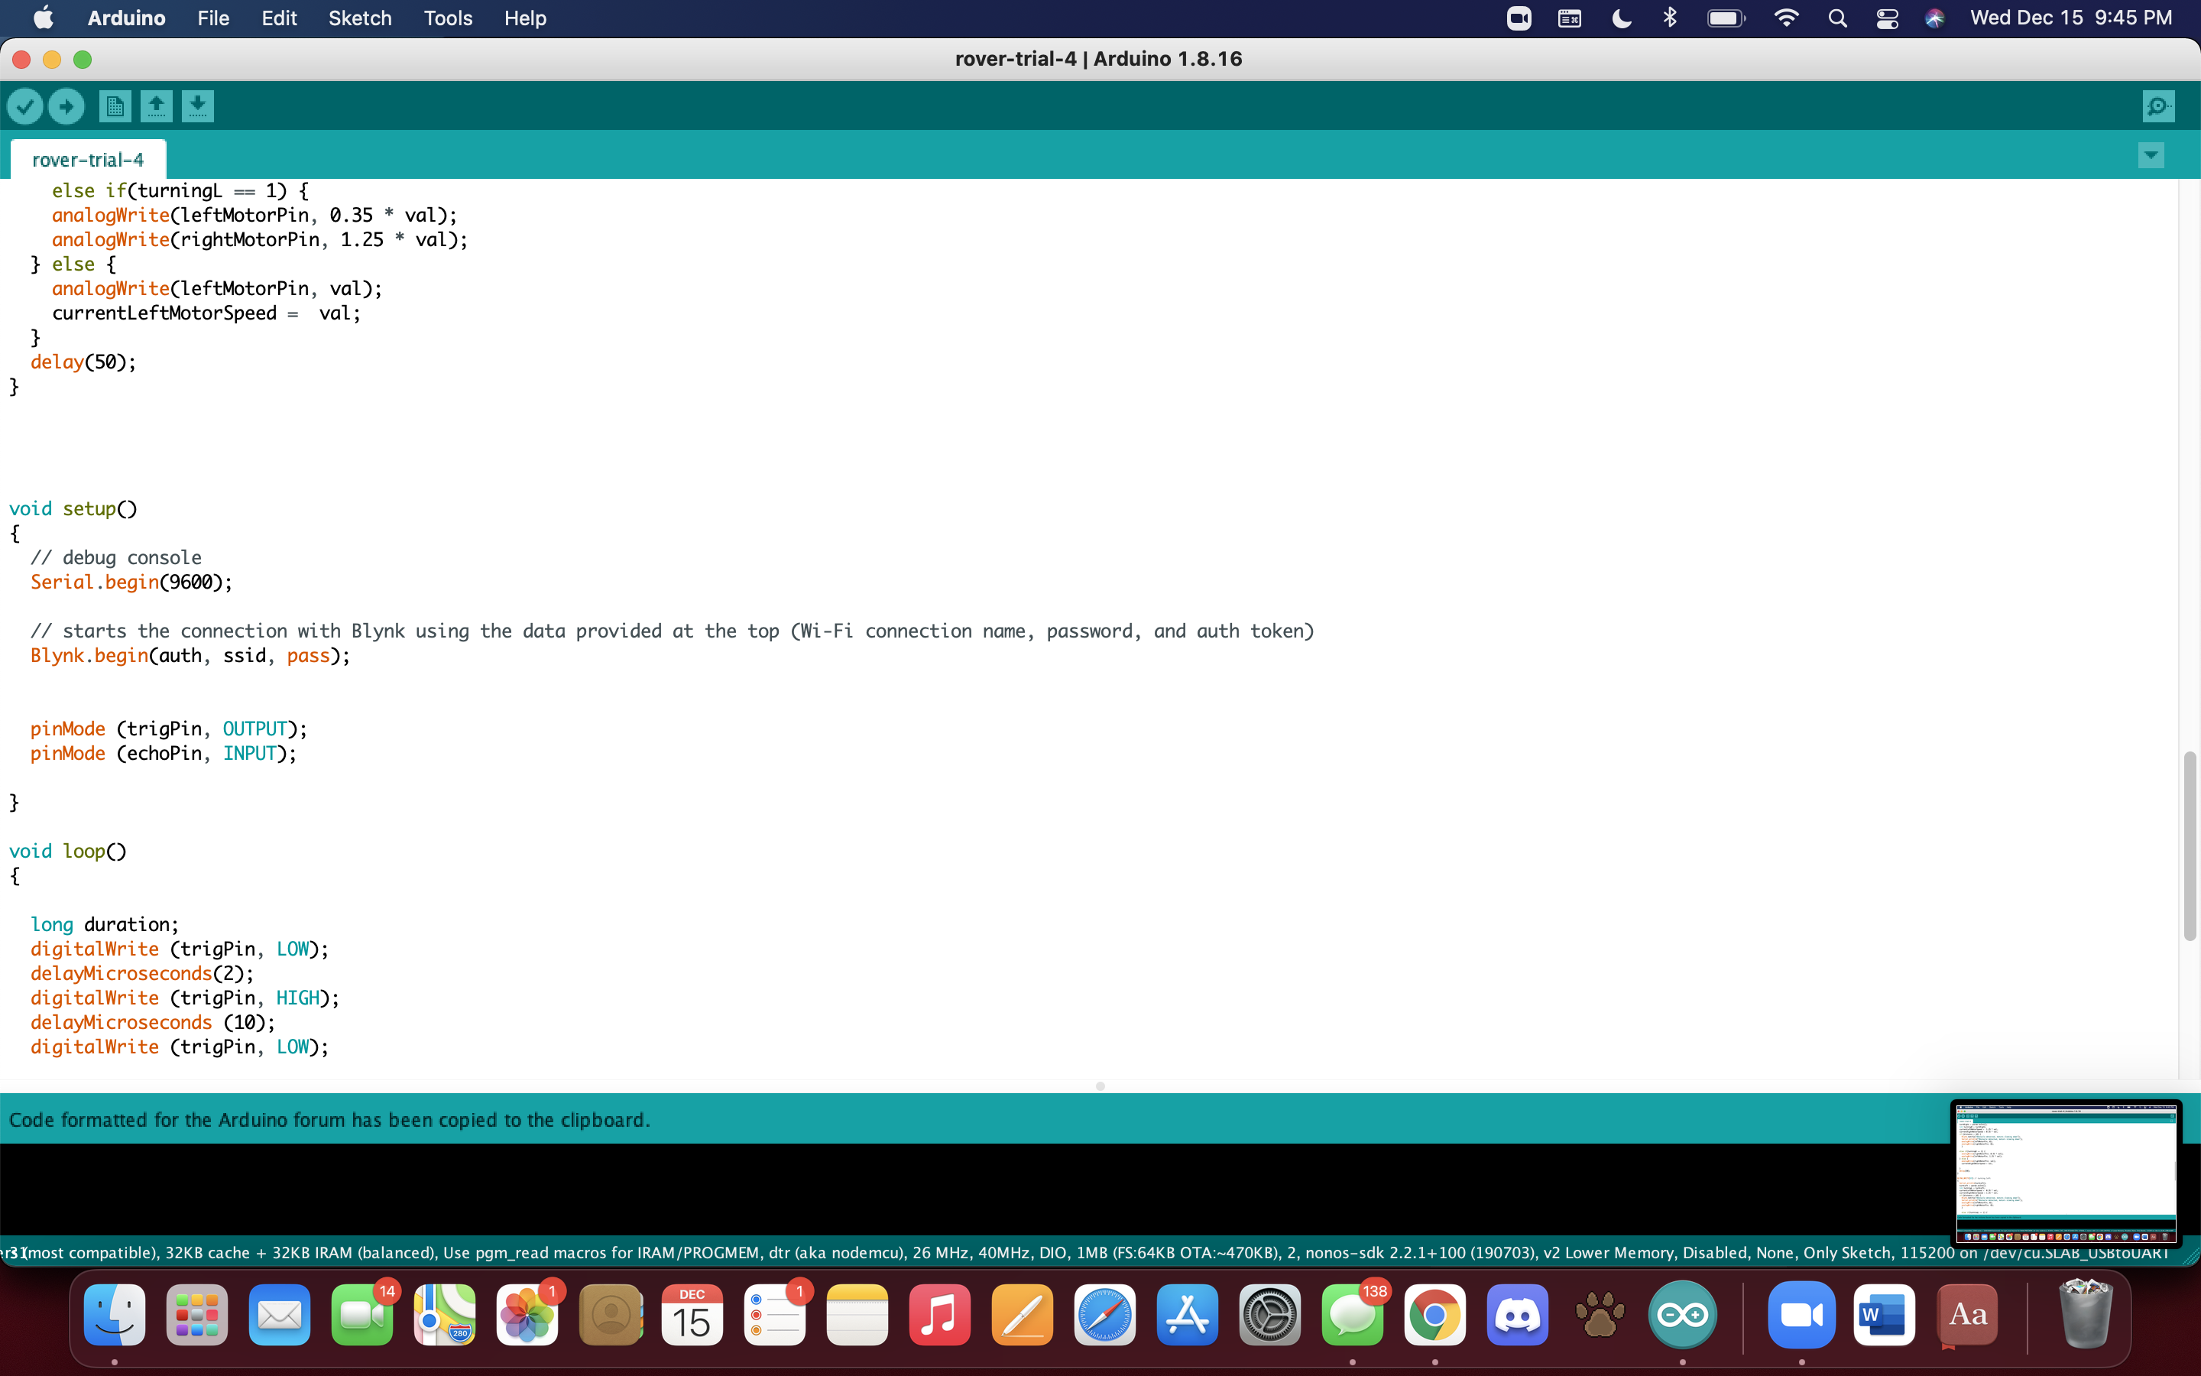2201x1376 pixels.
Task: Click the Save sketch down-arrow icon
Action: point(197,106)
